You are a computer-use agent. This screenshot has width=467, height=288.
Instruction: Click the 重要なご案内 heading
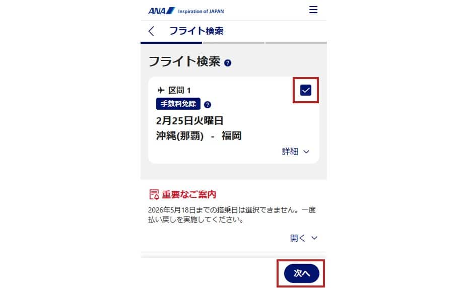(189, 194)
